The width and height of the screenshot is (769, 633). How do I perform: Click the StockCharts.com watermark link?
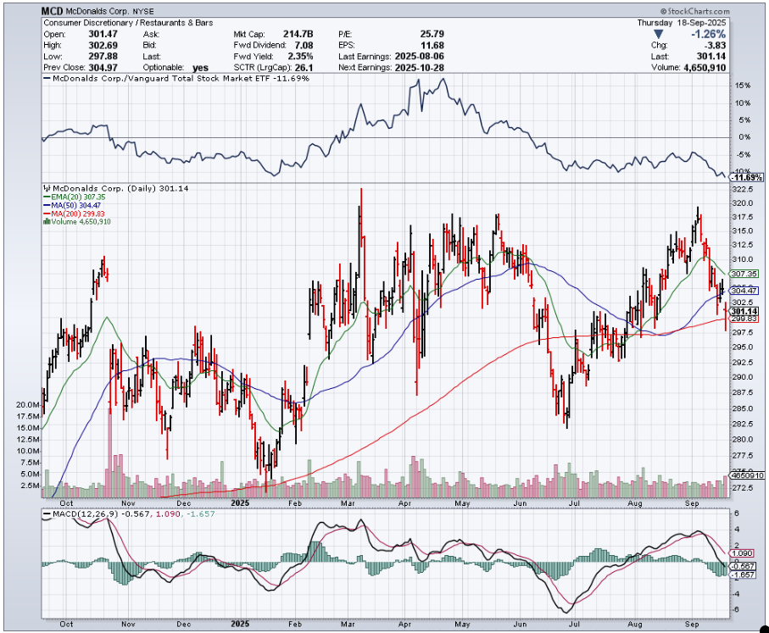pyautogui.click(x=694, y=11)
